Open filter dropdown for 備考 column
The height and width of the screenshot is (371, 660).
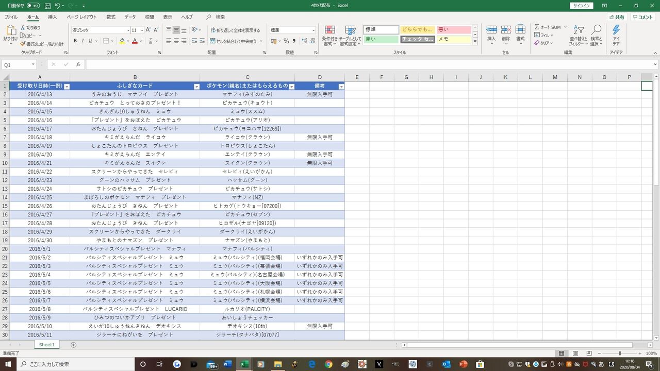[x=341, y=87]
